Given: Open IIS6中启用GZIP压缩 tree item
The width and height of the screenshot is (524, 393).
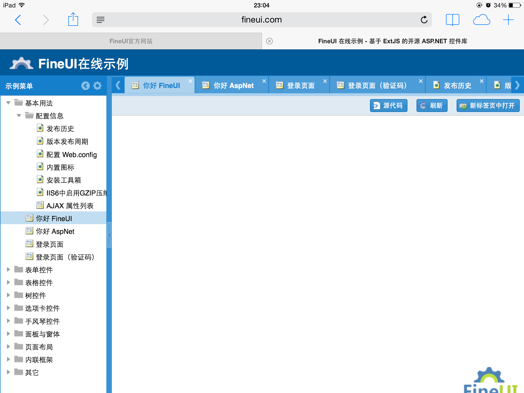Looking at the screenshot, I should 53,193.
